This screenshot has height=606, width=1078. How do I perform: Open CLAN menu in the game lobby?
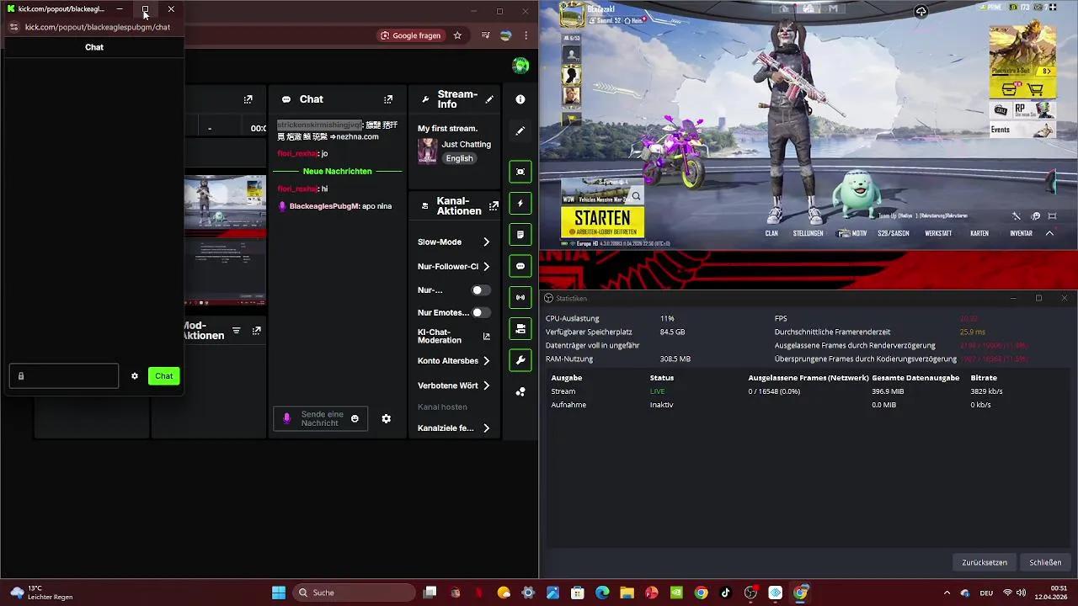point(771,233)
